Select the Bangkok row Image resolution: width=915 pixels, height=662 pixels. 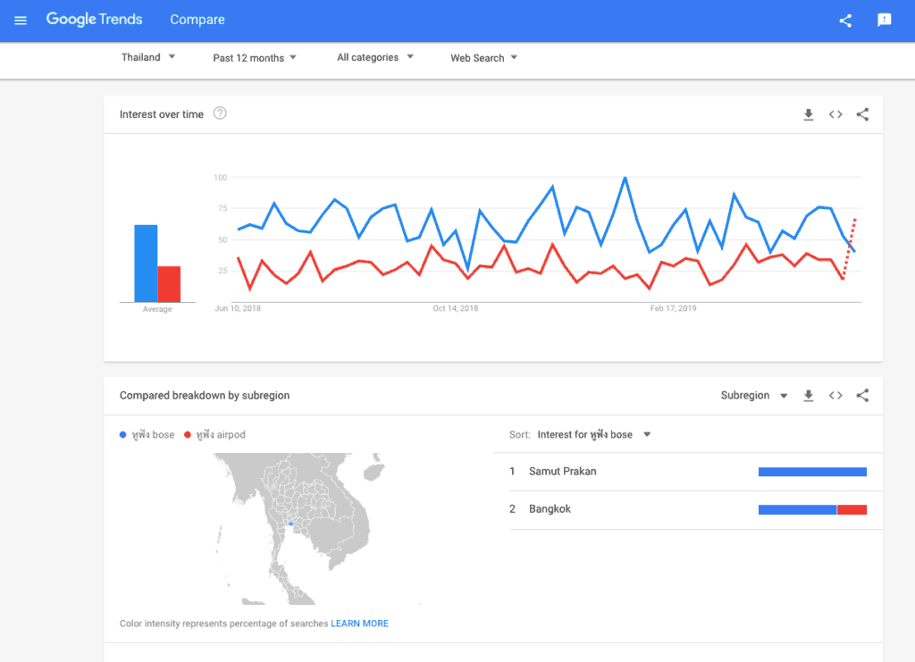[x=695, y=510]
